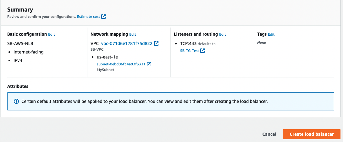The image size is (343, 142).
Task: Open the vpc-071d6e1781f75d822 link
Action: [x=127, y=44]
